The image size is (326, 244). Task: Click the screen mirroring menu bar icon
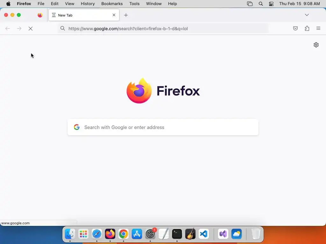tap(250, 4)
